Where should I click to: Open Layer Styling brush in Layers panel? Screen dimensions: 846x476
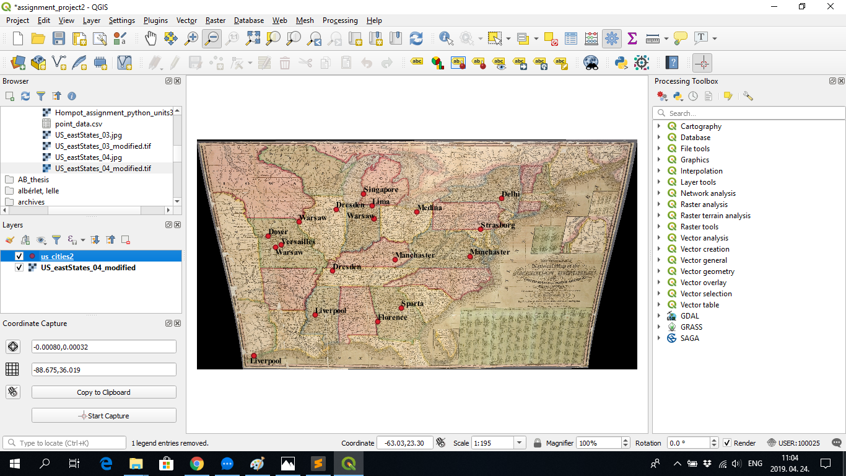[x=9, y=240]
